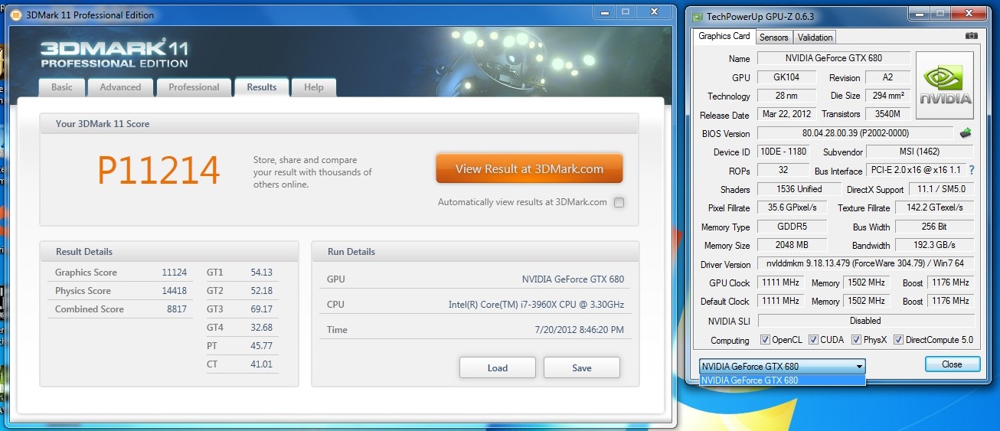Viewport: 1000px width, 431px height.
Task: Click the 3DMark 11 title bar icon
Action: point(15,15)
